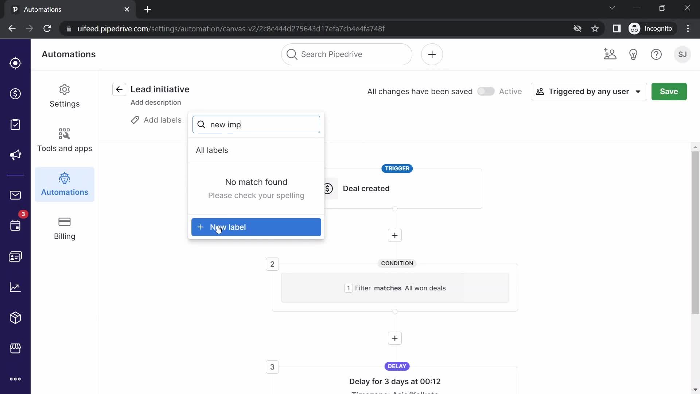Click the Save button

(x=669, y=92)
